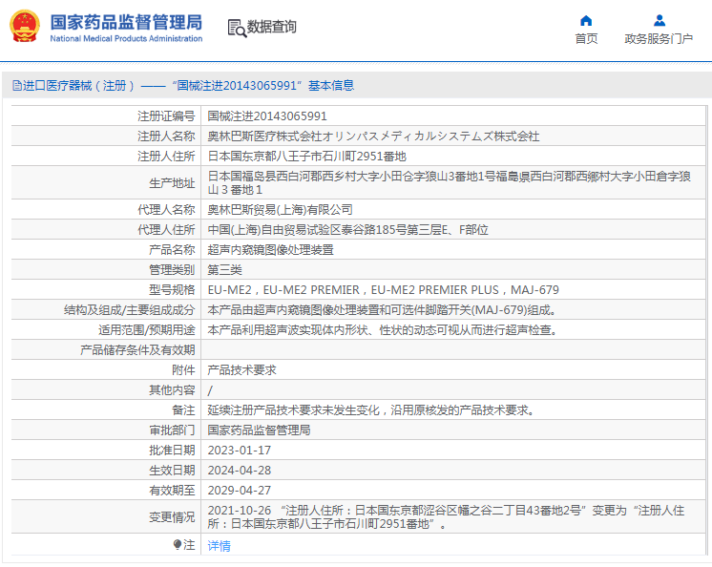
Task: Click the 政务服务门户 person icon
Action: (660, 20)
